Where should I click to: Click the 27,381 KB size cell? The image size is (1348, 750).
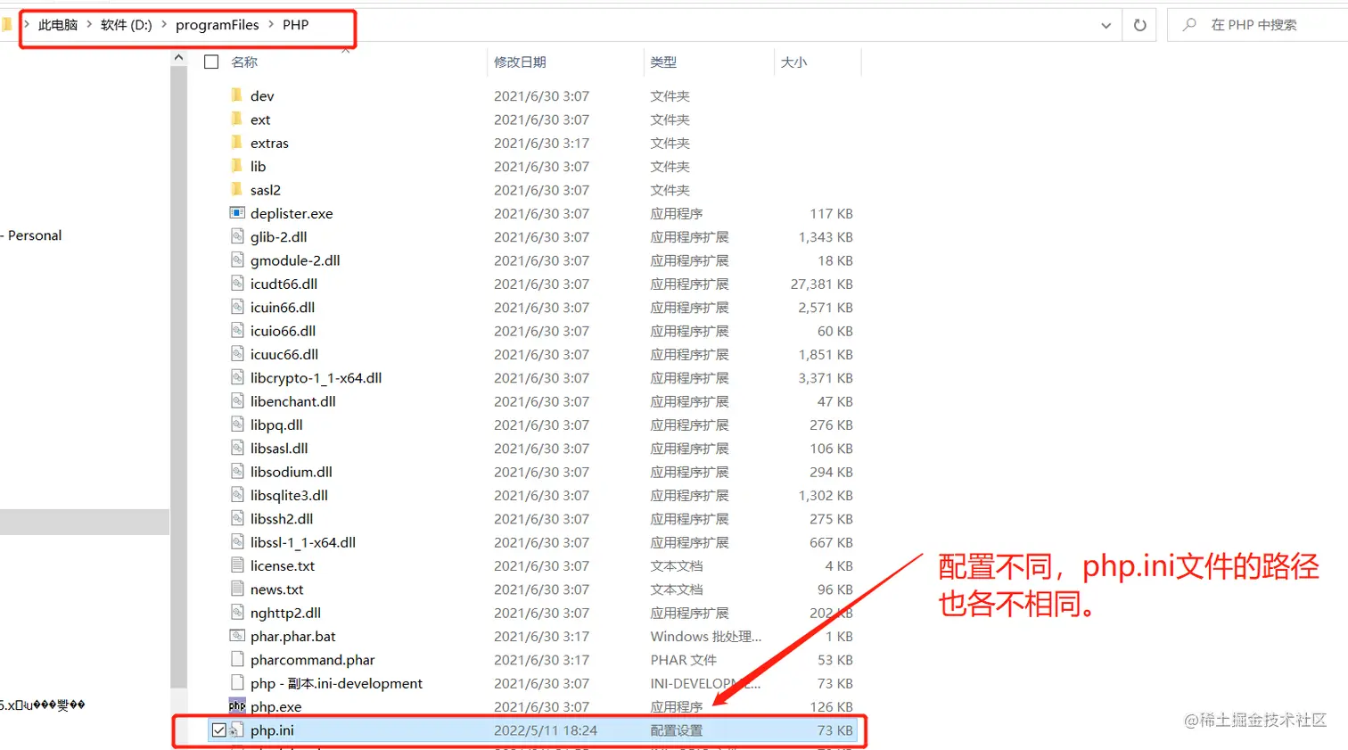pos(821,284)
